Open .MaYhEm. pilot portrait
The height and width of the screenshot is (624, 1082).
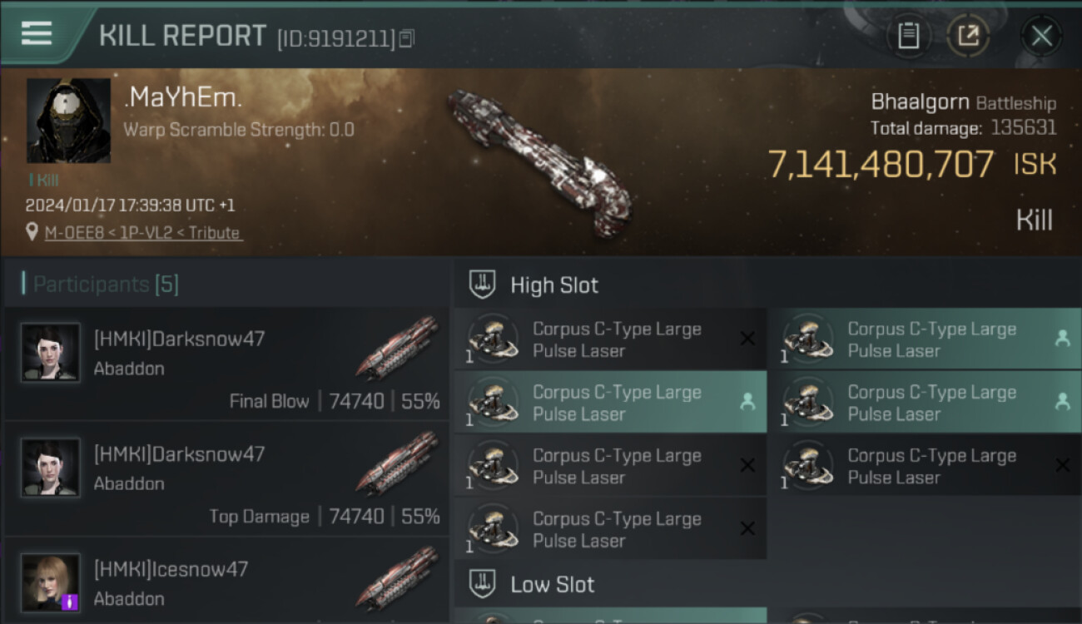[68, 121]
